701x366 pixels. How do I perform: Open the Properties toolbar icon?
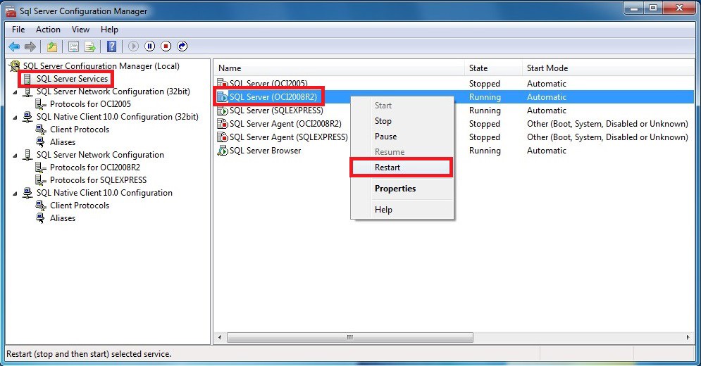point(73,46)
